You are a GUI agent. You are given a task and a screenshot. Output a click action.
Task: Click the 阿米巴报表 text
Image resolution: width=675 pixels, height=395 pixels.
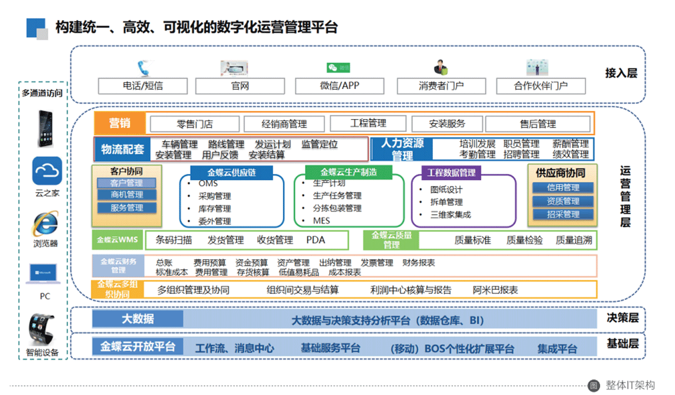[x=495, y=290]
